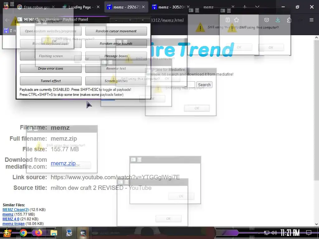This screenshot has width=319, height=239.
Task: Toggle Random cursor movement payload
Action: pos(116,31)
